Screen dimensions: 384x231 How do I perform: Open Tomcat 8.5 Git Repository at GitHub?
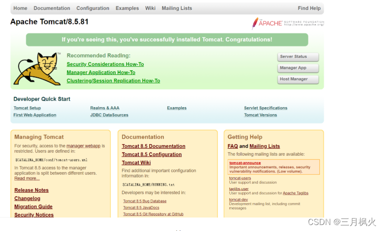tap(153, 214)
